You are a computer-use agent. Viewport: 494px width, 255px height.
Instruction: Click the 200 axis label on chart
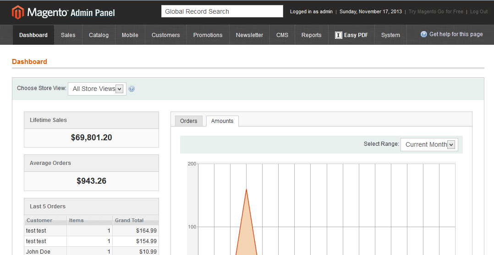pos(192,164)
